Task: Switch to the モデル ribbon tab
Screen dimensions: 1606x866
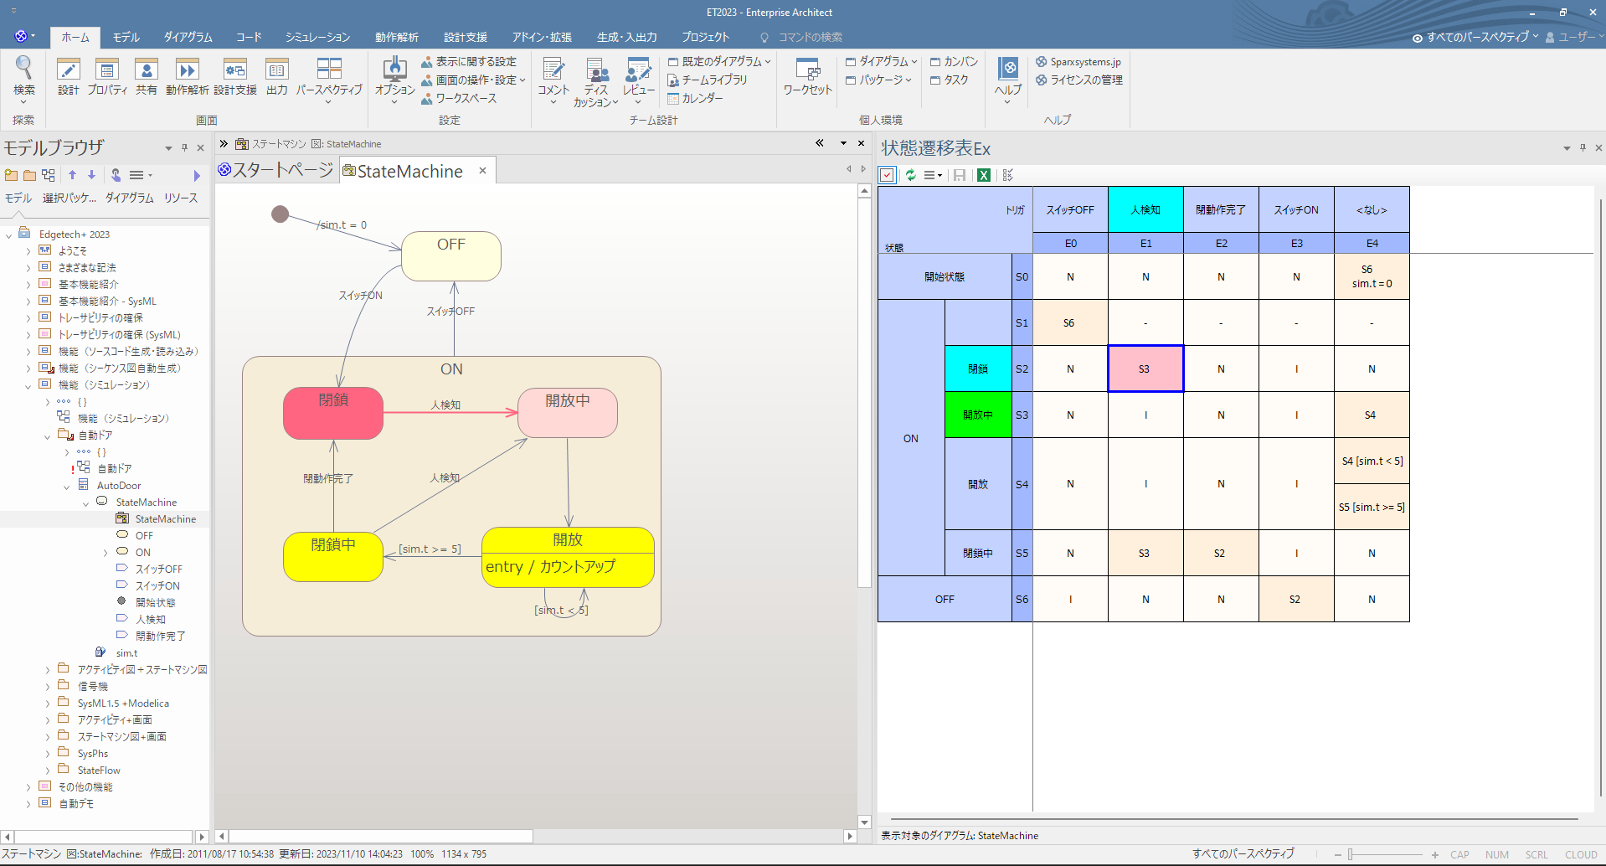Action: click(126, 37)
